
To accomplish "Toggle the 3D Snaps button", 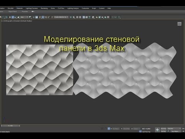I will [40, 17].
